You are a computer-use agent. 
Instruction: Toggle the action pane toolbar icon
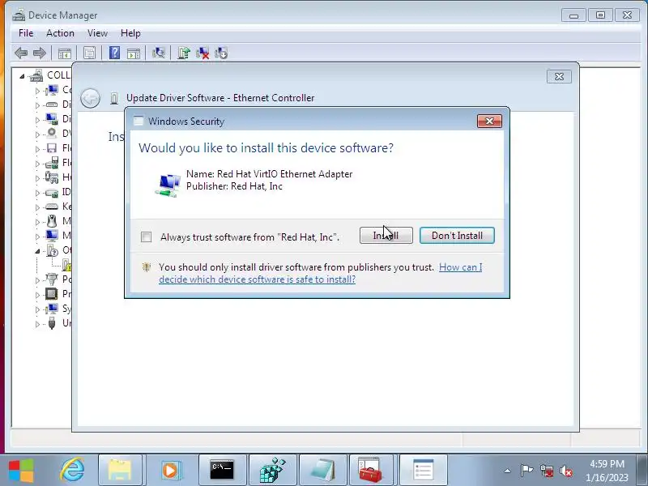point(134,53)
